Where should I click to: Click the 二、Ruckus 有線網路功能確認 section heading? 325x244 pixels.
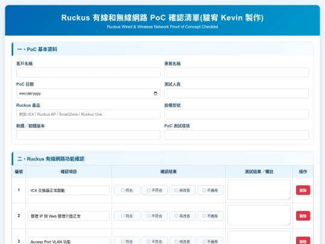[x=51, y=159]
